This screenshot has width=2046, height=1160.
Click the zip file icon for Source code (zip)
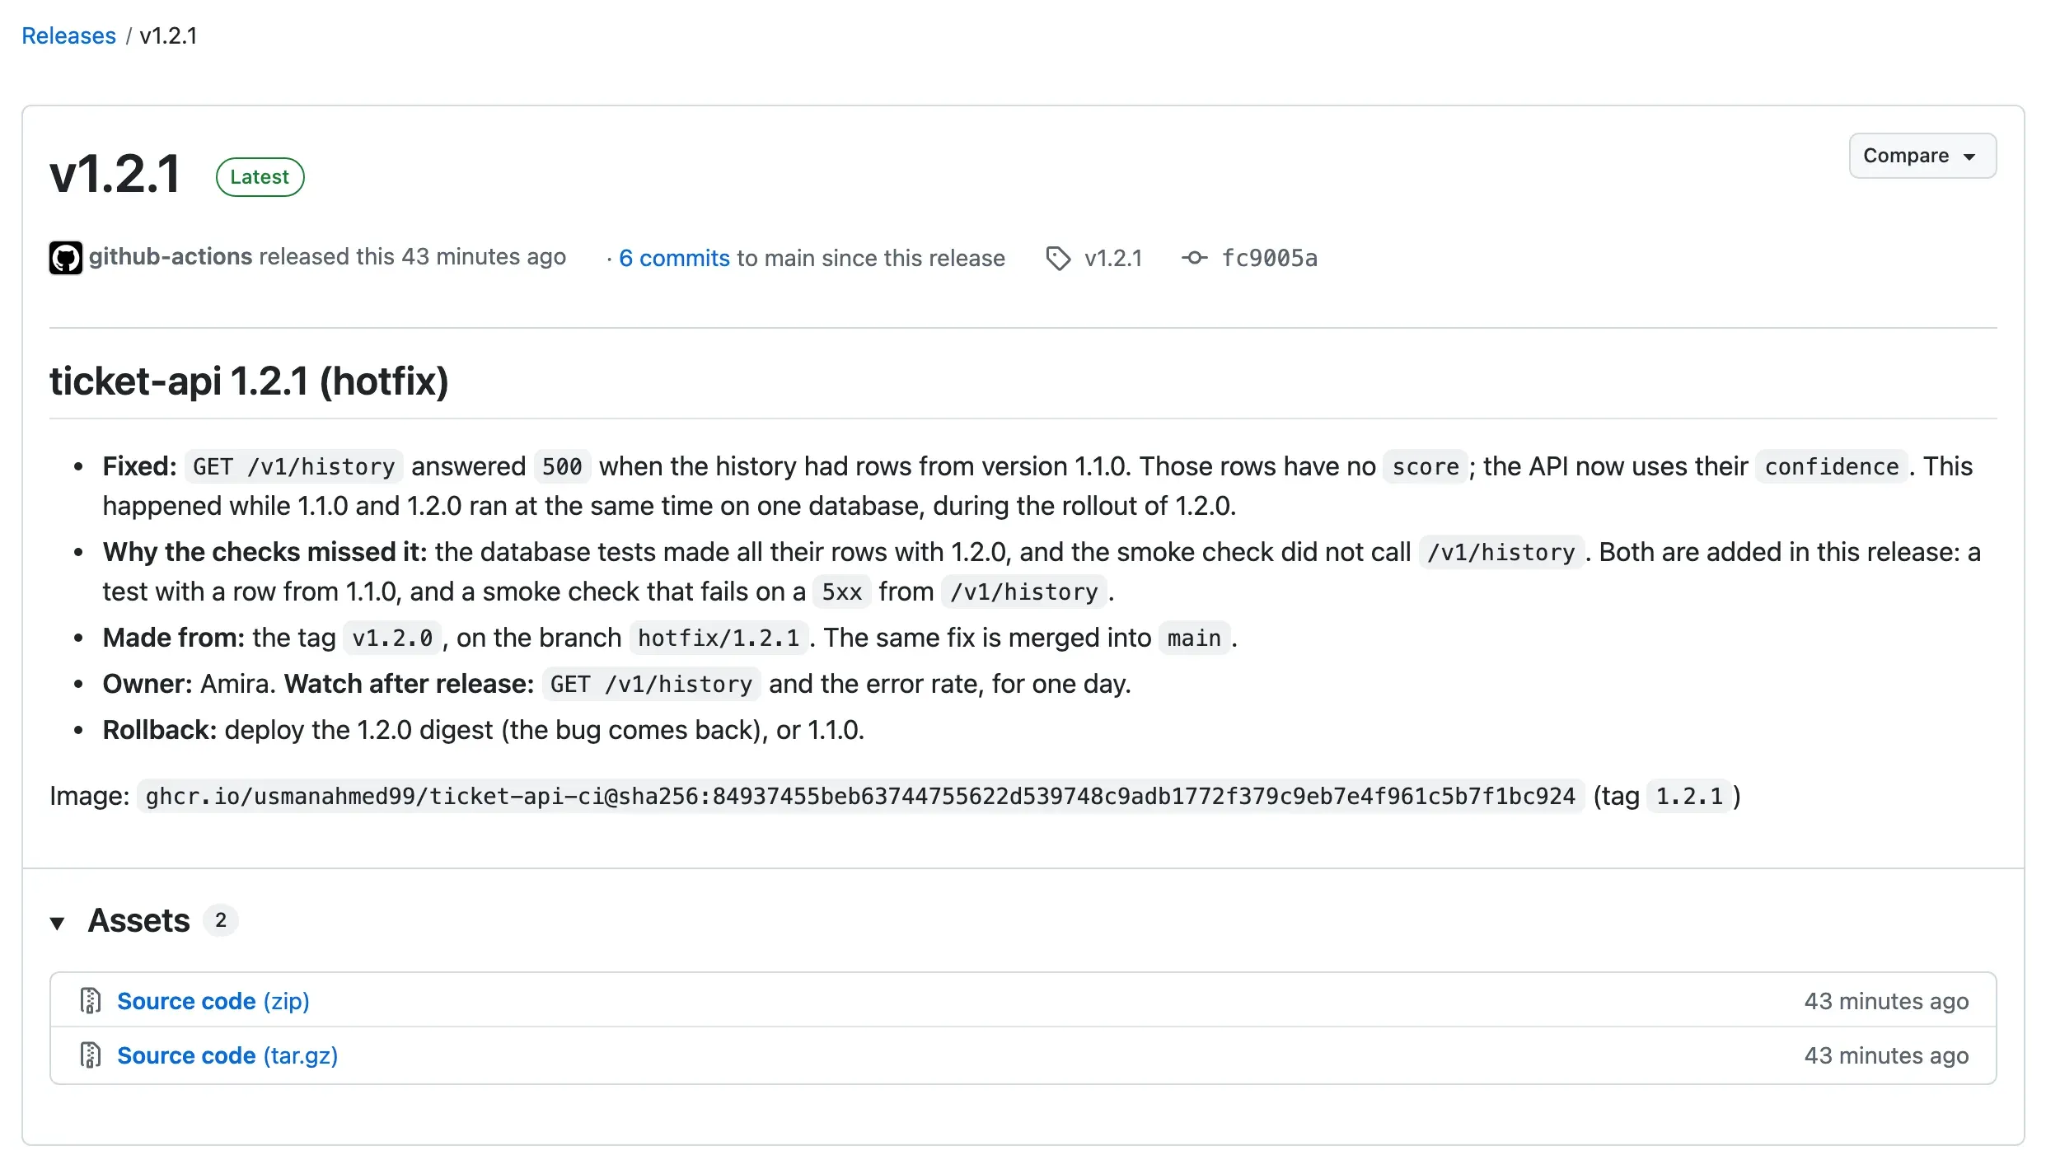tap(91, 1000)
